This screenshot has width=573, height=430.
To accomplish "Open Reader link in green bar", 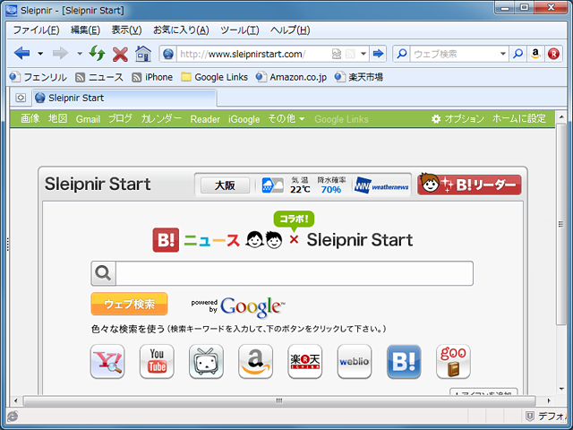I will click(x=205, y=119).
